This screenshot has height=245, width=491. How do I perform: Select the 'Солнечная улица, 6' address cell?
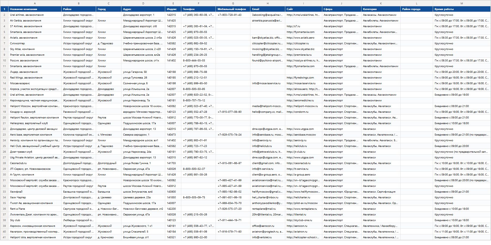143,83
